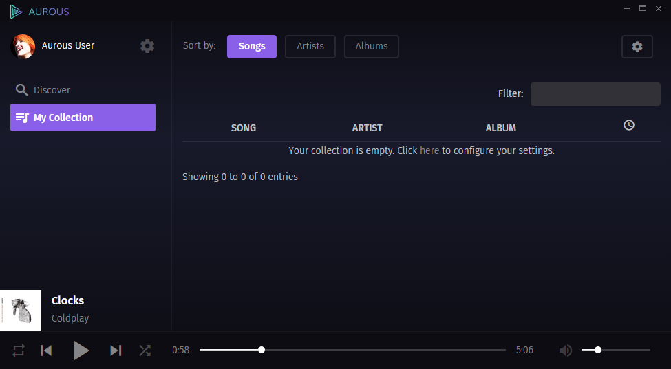The height and width of the screenshot is (369, 671).
Task: Minimize the Aurous window
Action: click(627, 8)
